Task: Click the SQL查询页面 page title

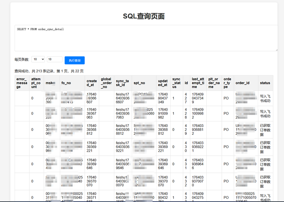Action: [144, 16]
